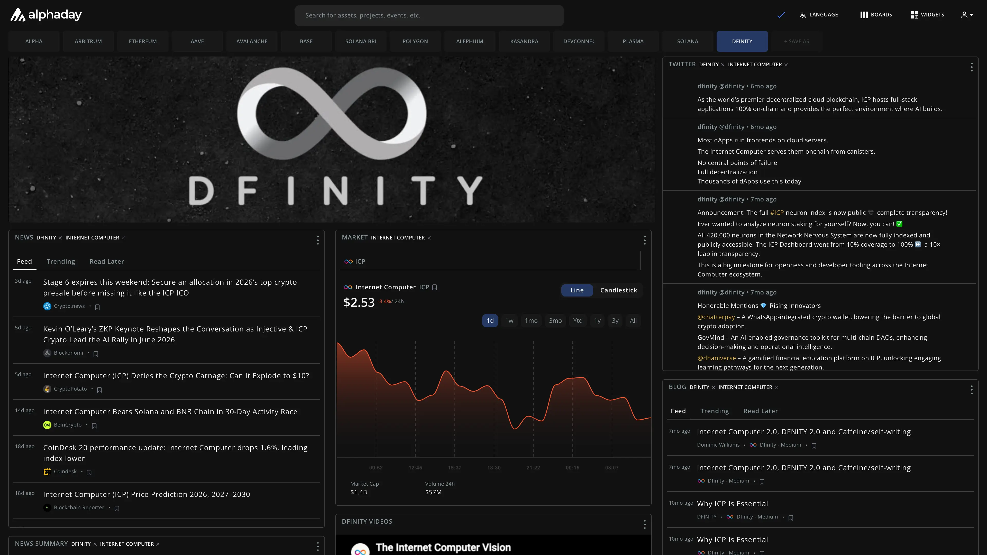This screenshot has width=987, height=555.
Task: Set chart range to Ytd
Action: pos(578,321)
